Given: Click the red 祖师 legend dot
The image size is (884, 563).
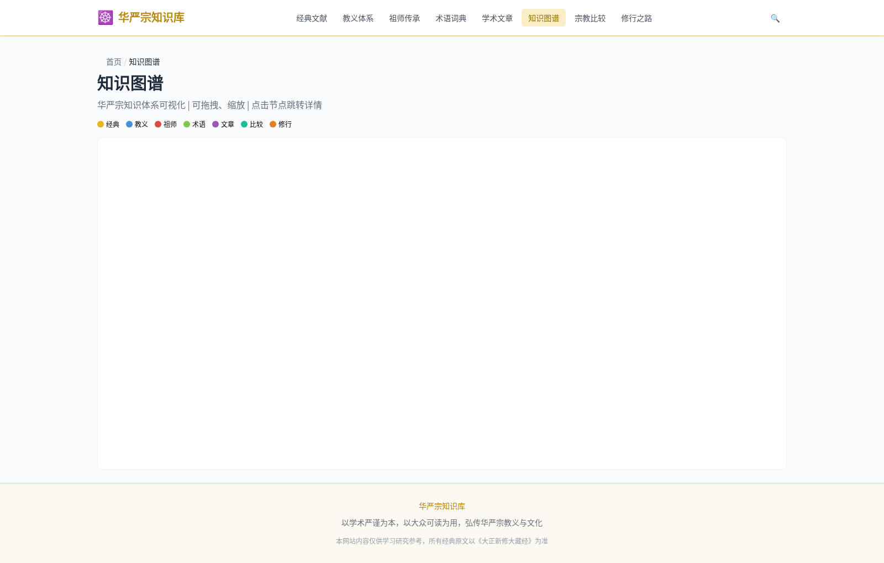Looking at the screenshot, I should click(158, 124).
